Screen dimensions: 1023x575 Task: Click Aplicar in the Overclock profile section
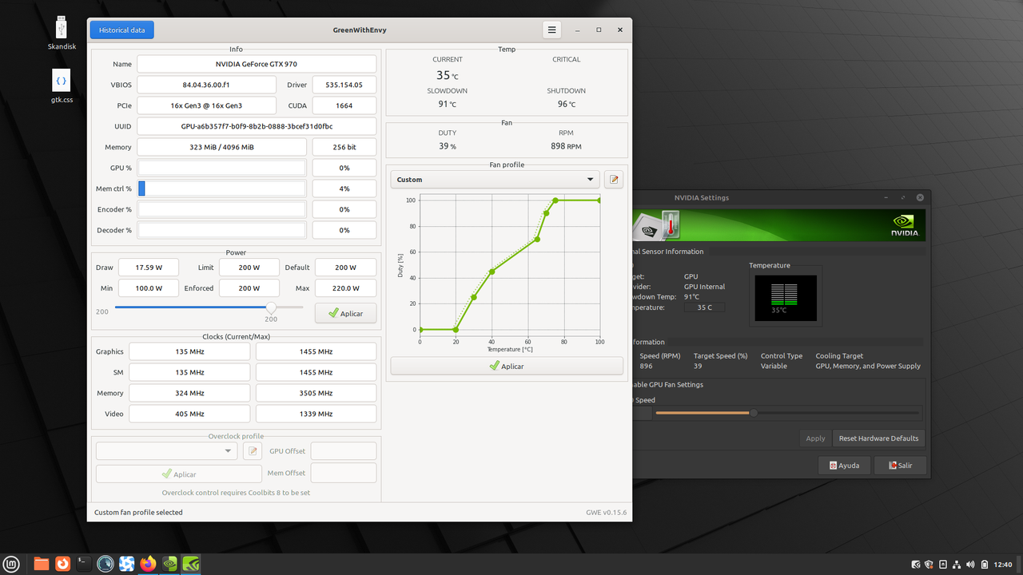(178, 474)
